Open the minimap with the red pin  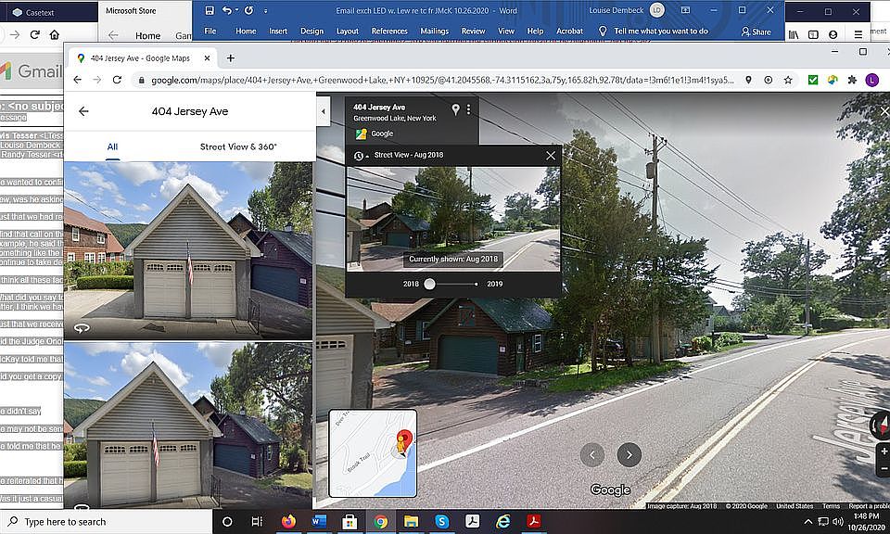pyautogui.click(x=373, y=453)
